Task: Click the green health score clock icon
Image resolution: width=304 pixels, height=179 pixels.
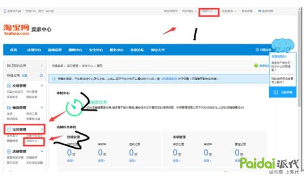Action: tap(74, 108)
